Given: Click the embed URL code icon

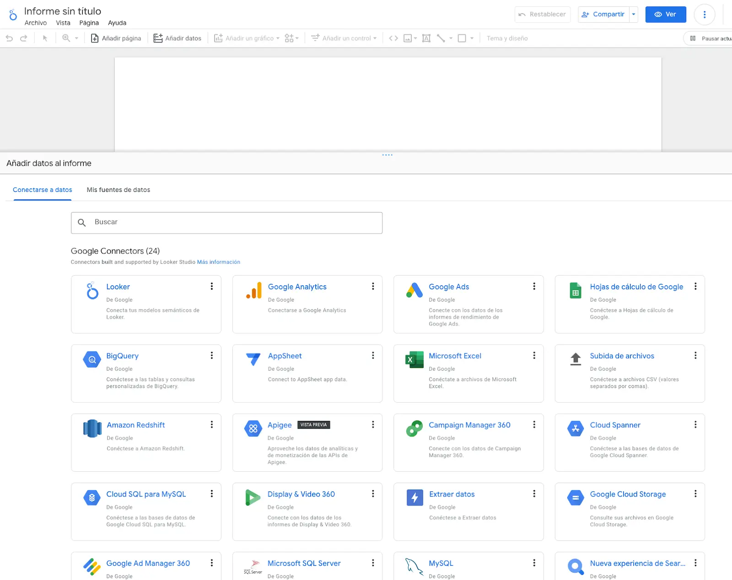Looking at the screenshot, I should (x=393, y=38).
